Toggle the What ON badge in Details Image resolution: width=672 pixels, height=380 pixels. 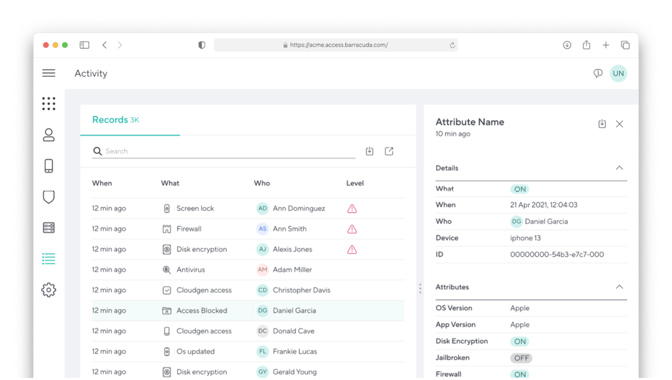[520, 189]
